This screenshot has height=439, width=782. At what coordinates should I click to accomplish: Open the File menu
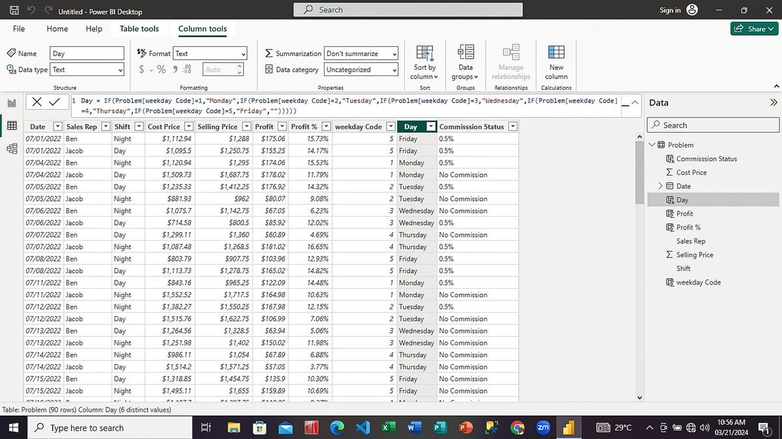coord(19,29)
